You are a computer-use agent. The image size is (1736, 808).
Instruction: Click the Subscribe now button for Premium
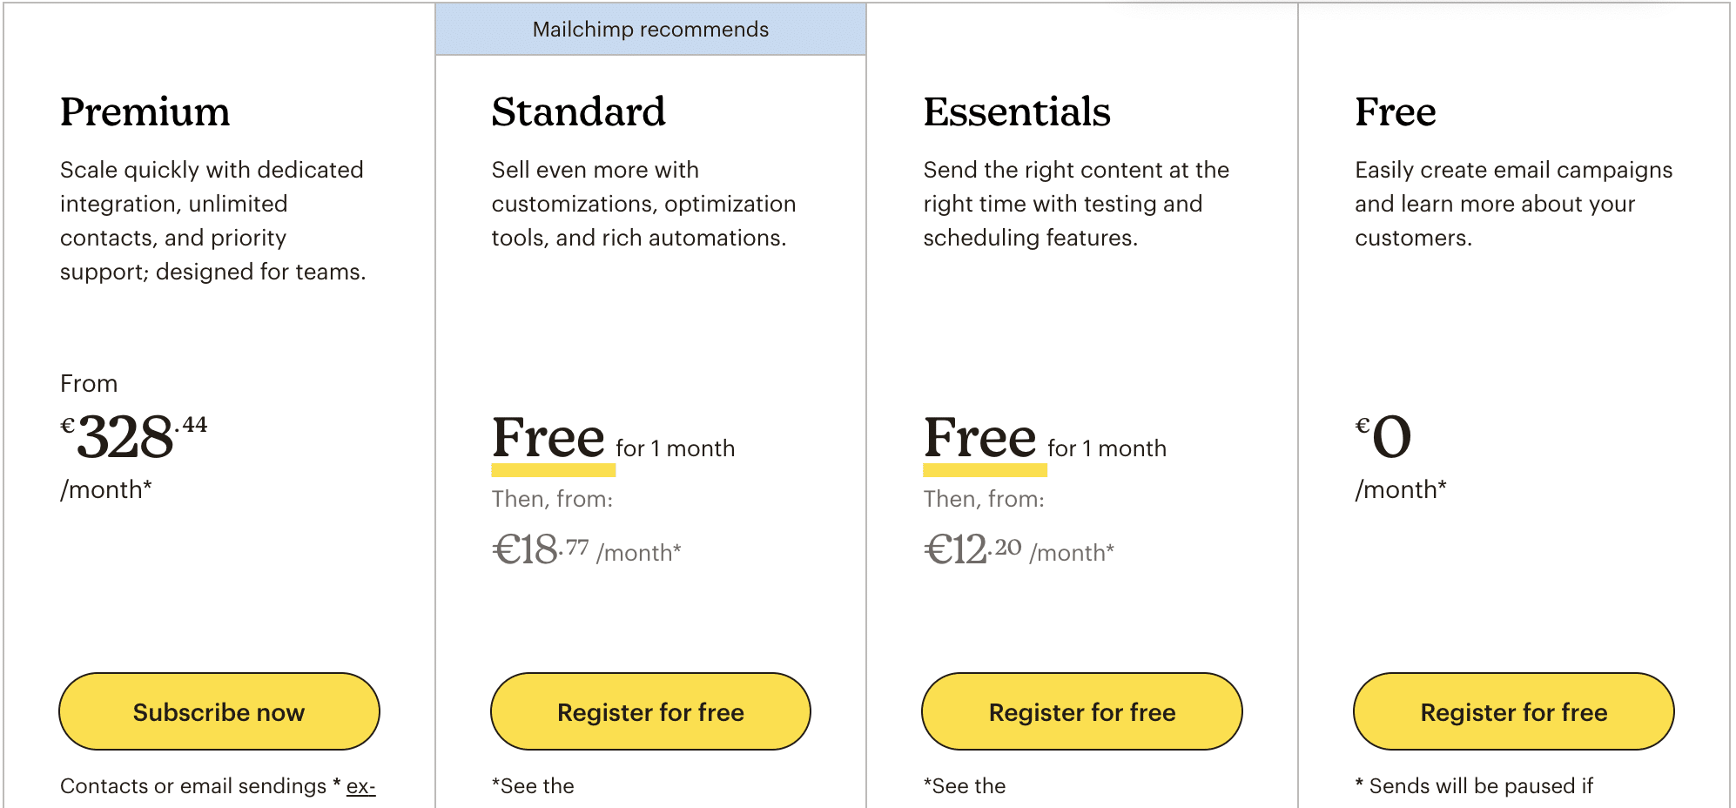(x=219, y=711)
